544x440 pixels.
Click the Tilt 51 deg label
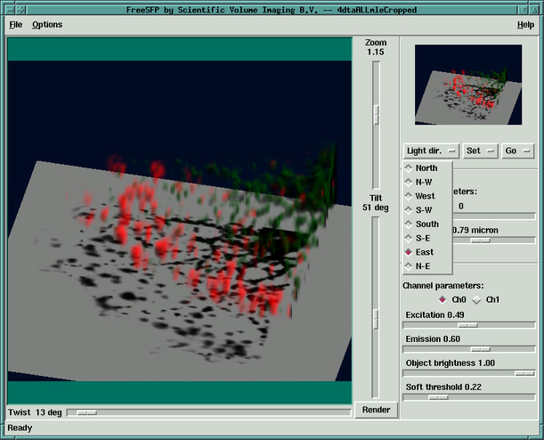coord(376,203)
